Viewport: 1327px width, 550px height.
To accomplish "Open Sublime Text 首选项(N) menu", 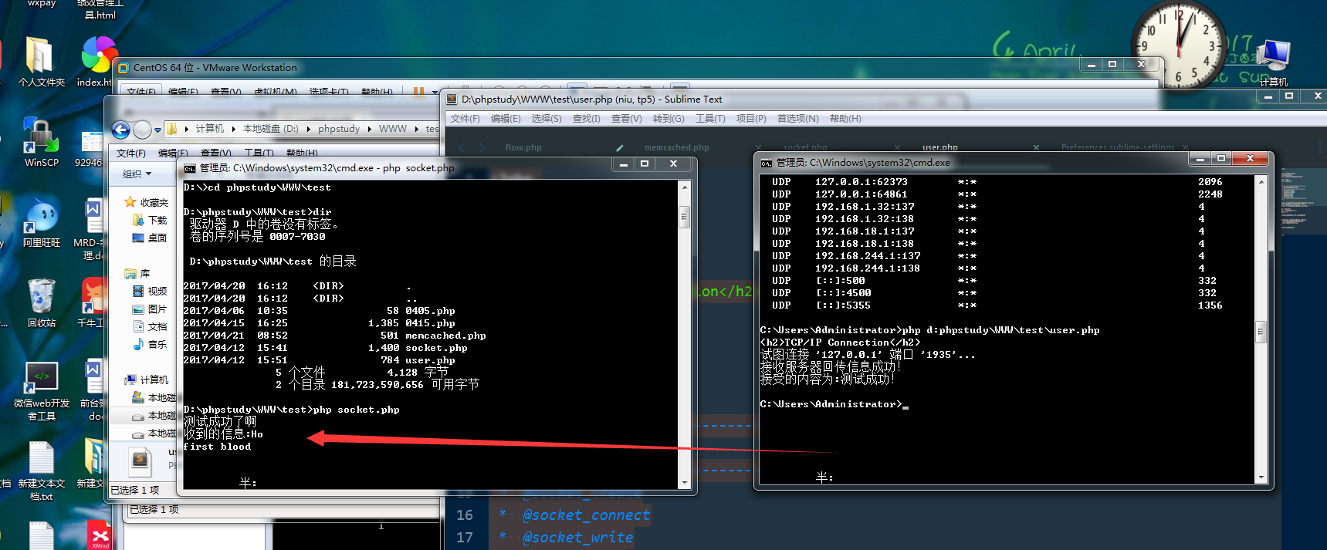I will (x=798, y=119).
